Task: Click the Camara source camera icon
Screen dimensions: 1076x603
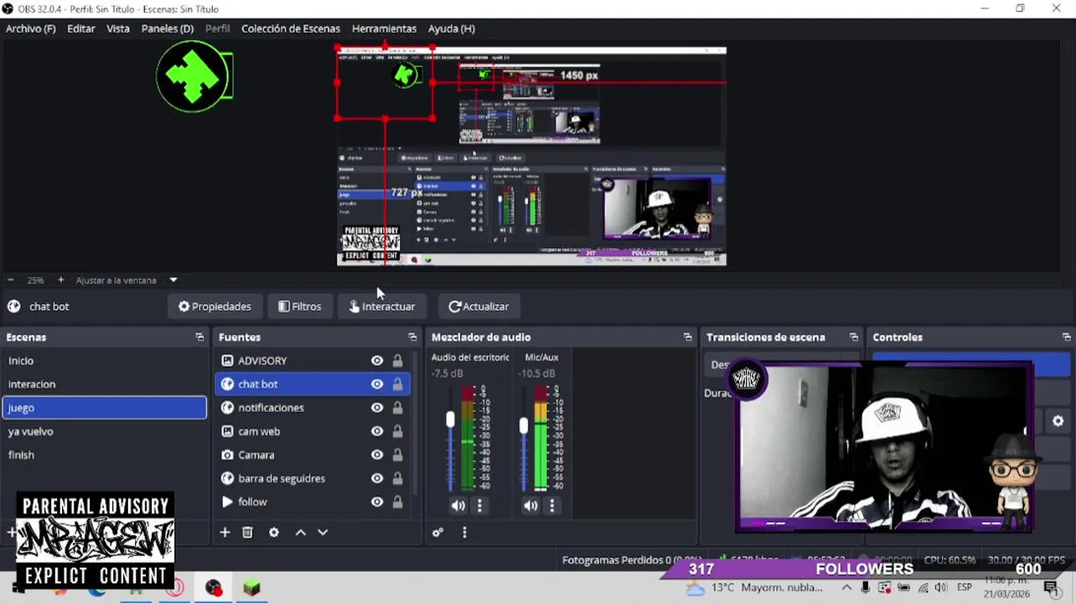Action: 227,455
